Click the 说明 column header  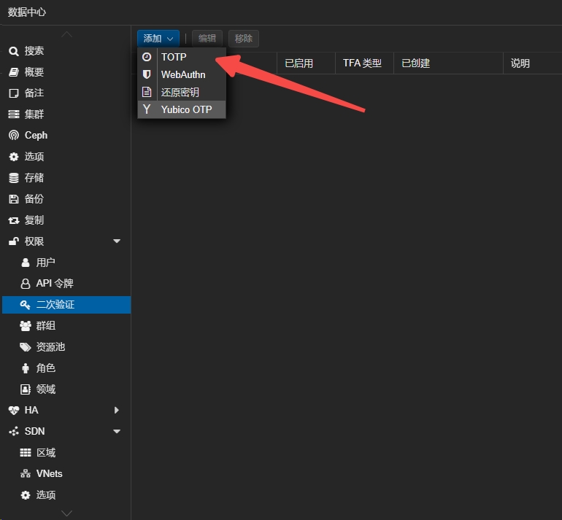tap(533, 63)
